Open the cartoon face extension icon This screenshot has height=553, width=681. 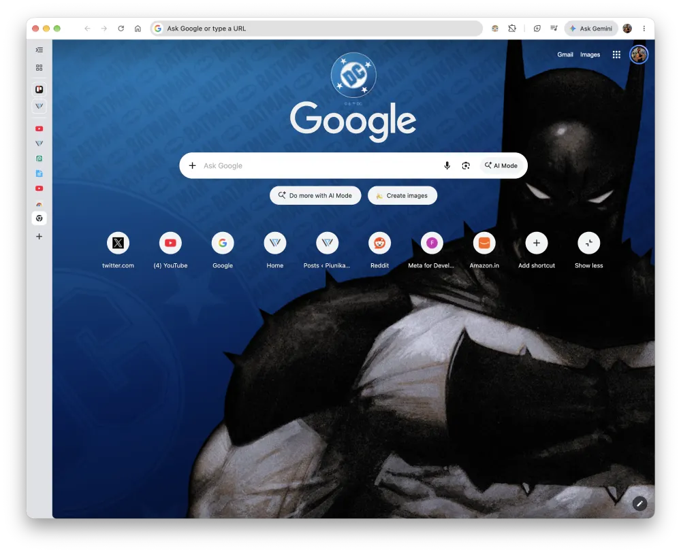[x=494, y=29]
